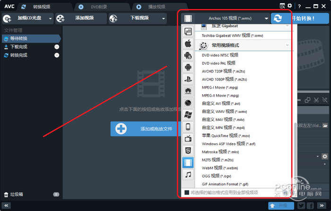The image size is (331, 211).
Task: Expand right panel with double-arrow icon
Action: click(x=322, y=205)
